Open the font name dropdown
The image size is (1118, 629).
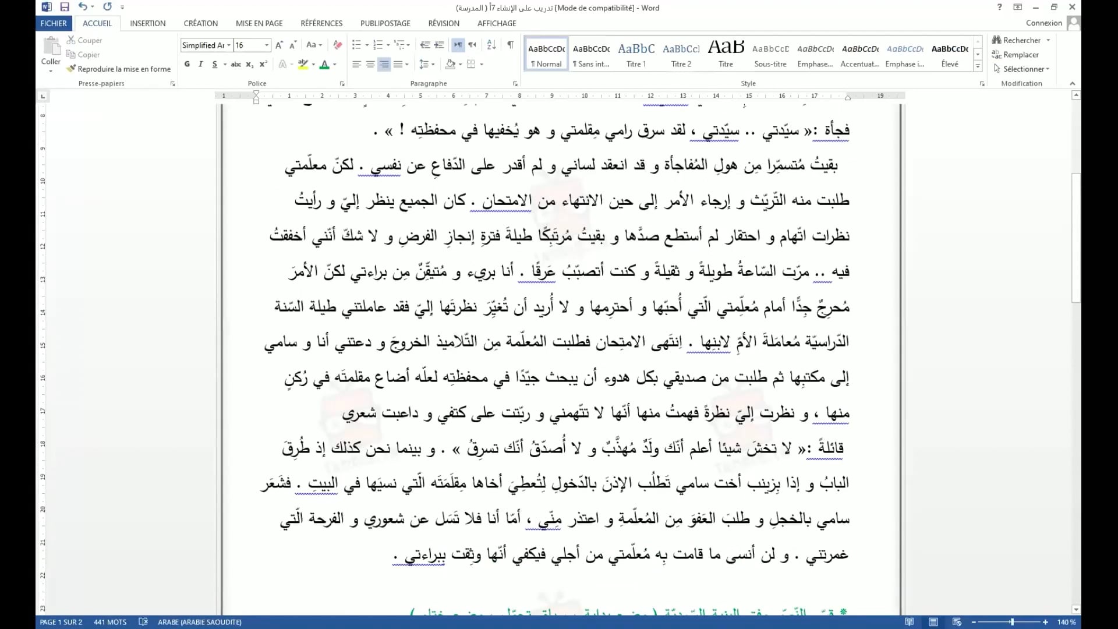pyautogui.click(x=229, y=45)
